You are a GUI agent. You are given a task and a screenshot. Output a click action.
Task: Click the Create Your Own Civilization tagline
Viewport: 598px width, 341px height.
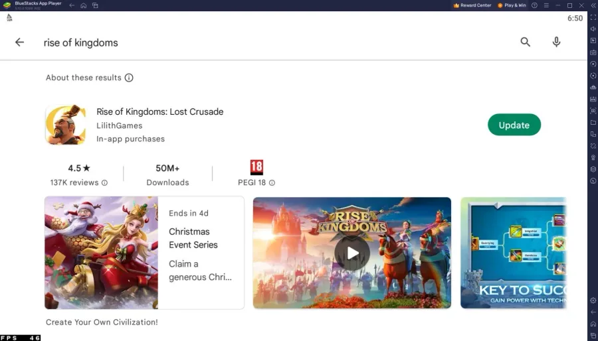click(x=102, y=322)
